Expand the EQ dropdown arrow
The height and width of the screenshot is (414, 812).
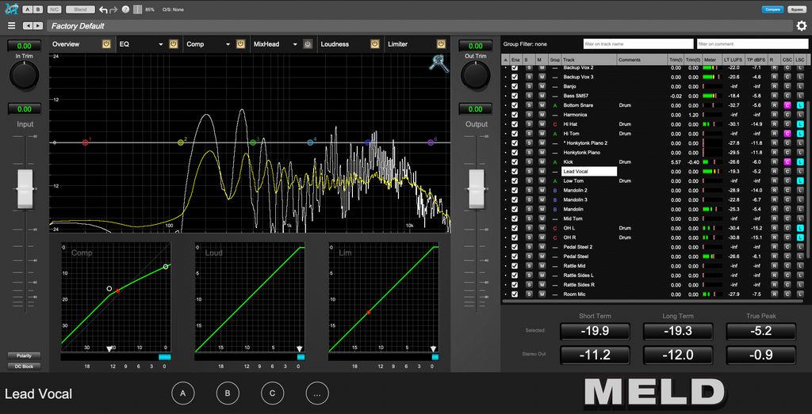coord(160,44)
